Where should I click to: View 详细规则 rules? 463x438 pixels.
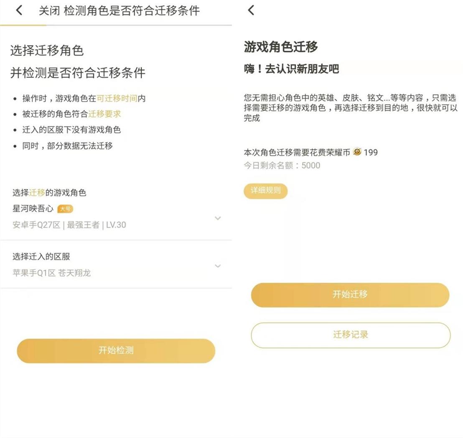(x=266, y=191)
